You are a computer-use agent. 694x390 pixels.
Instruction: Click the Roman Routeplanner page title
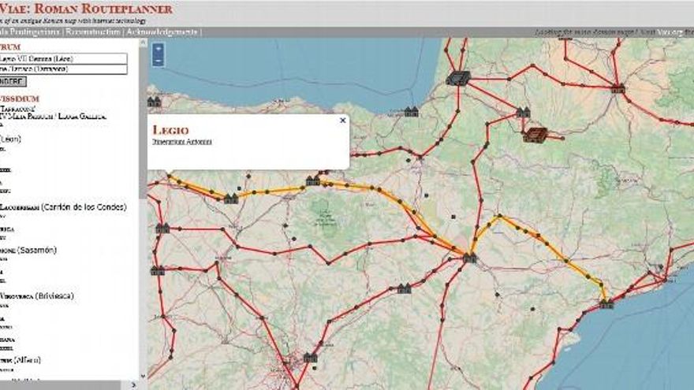coord(86,9)
